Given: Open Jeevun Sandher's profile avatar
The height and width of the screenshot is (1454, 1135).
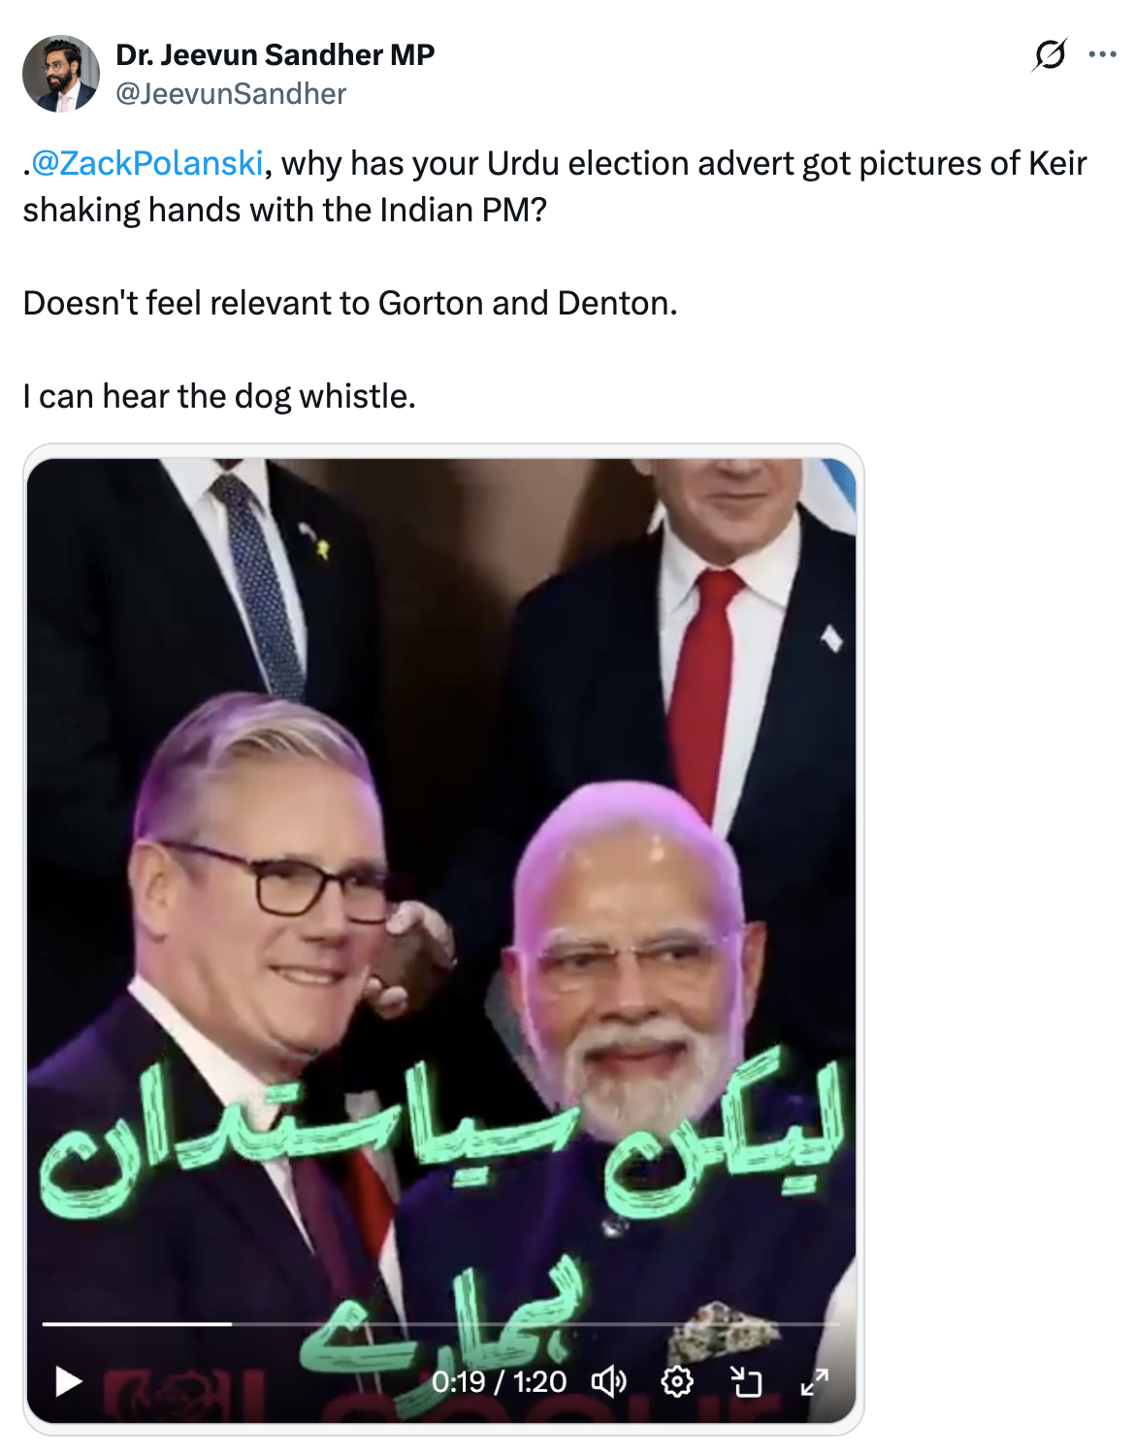Looking at the screenshot, I should [61, 74].
